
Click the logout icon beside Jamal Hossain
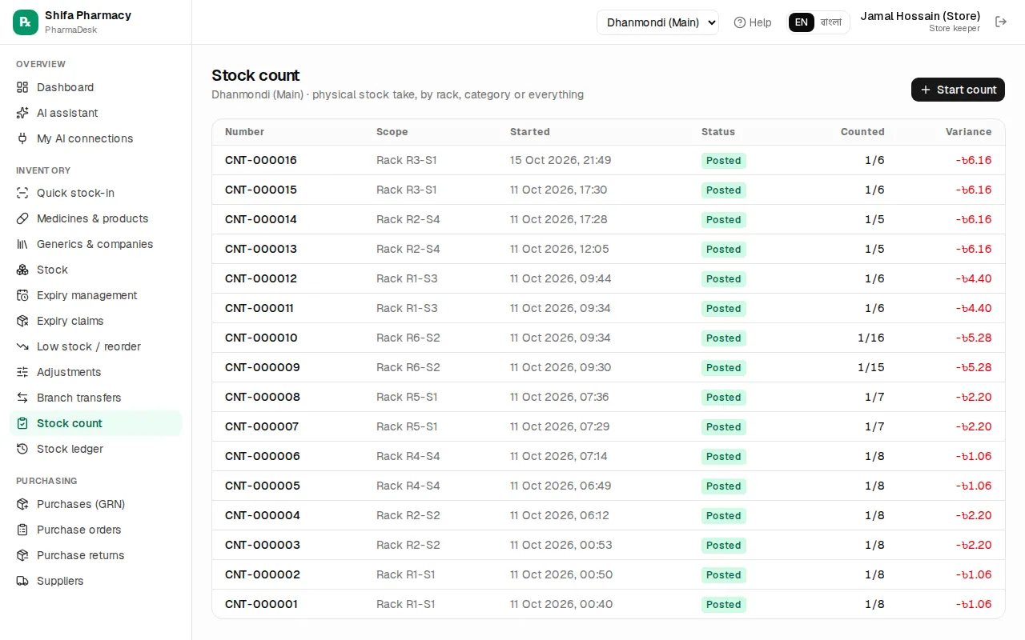(1001, 22)
